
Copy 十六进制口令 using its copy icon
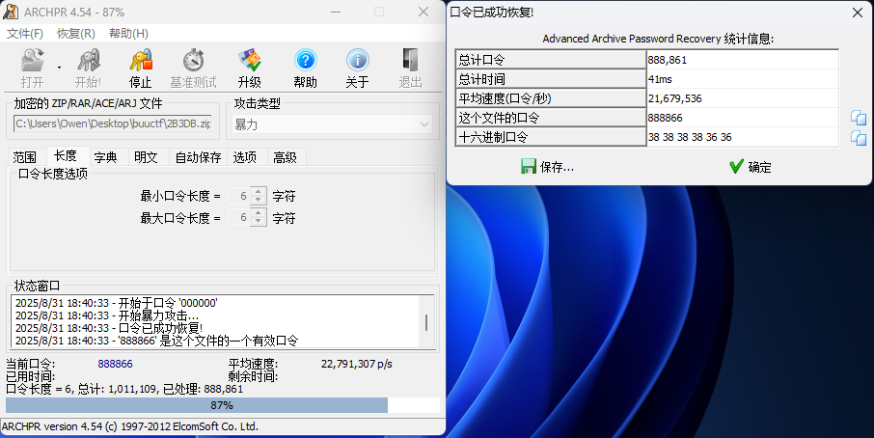tap(859, 138)
